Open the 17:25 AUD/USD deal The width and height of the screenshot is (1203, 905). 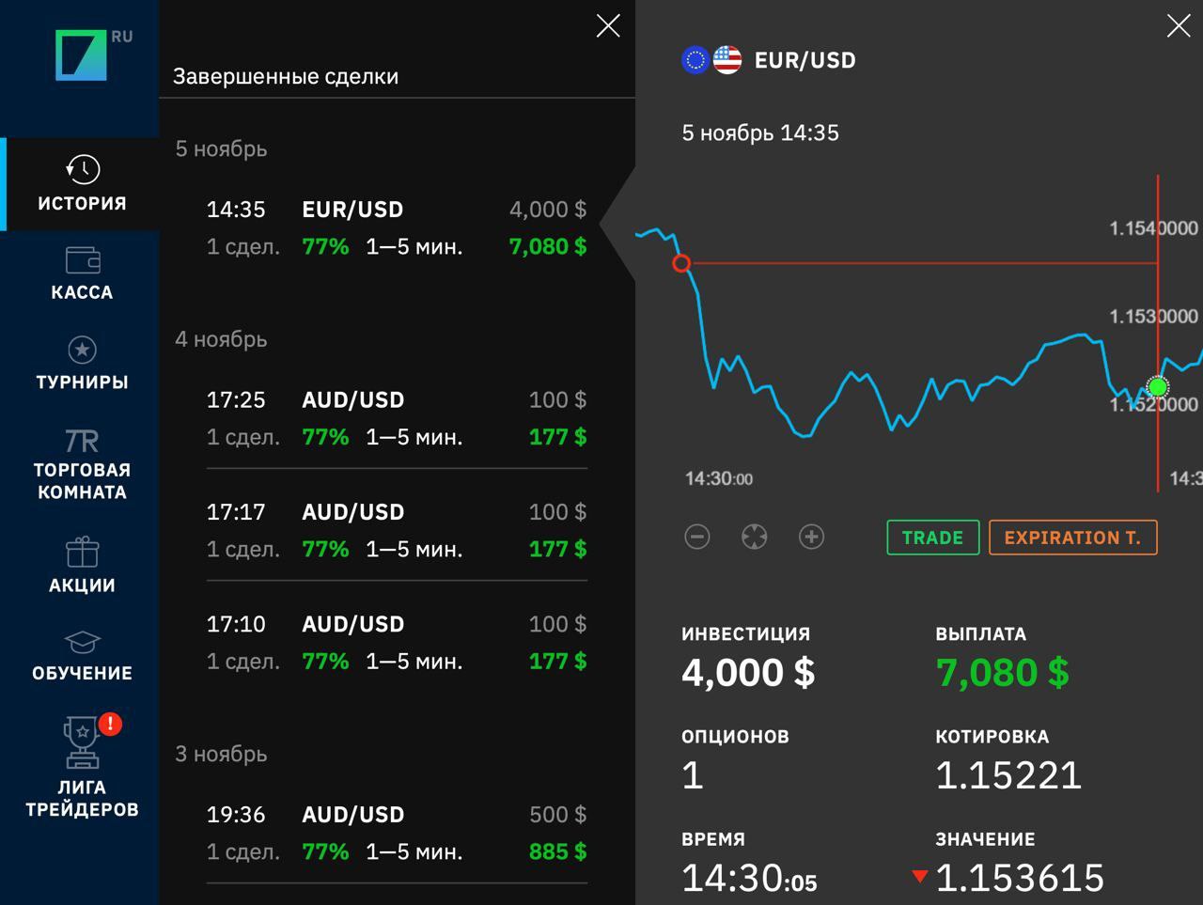397,418
